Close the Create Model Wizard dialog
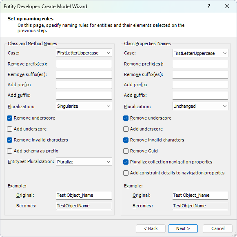The height and width of the screenshot is (237, 237). (x=227, y=7)
